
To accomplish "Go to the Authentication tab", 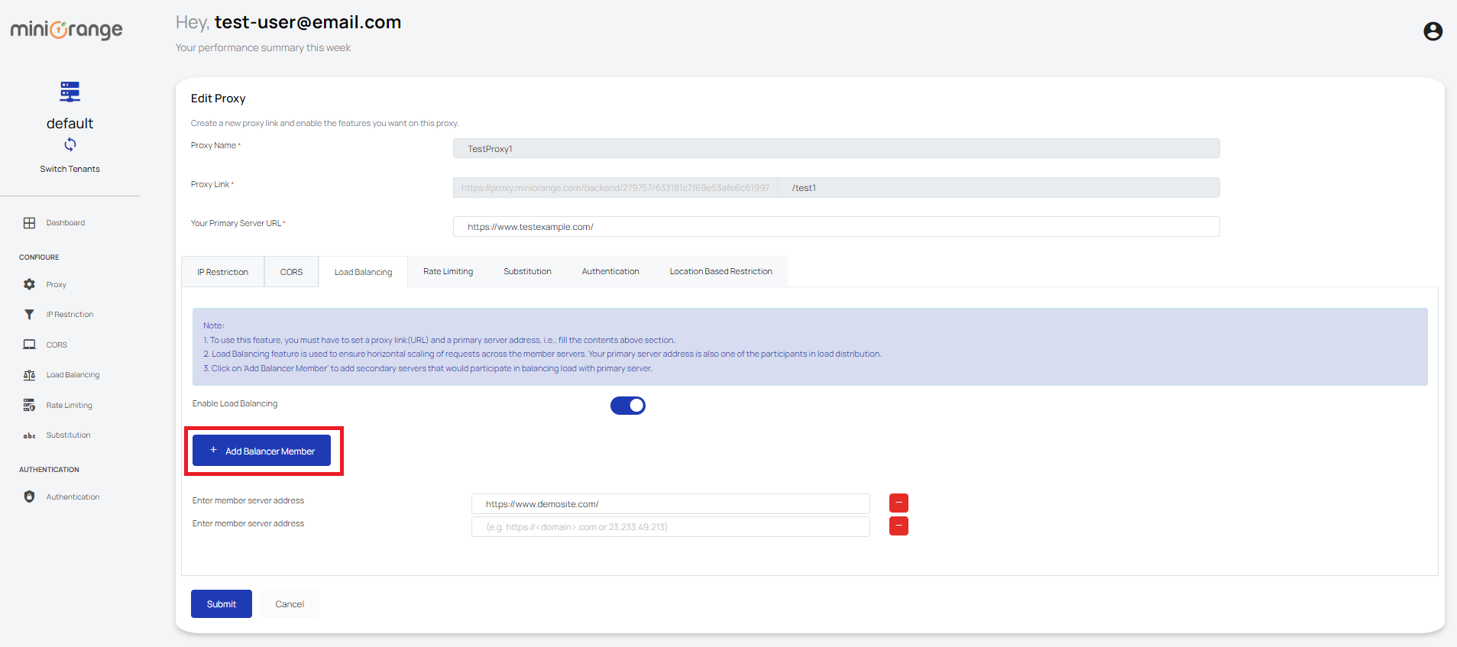I will coord(610,271).
